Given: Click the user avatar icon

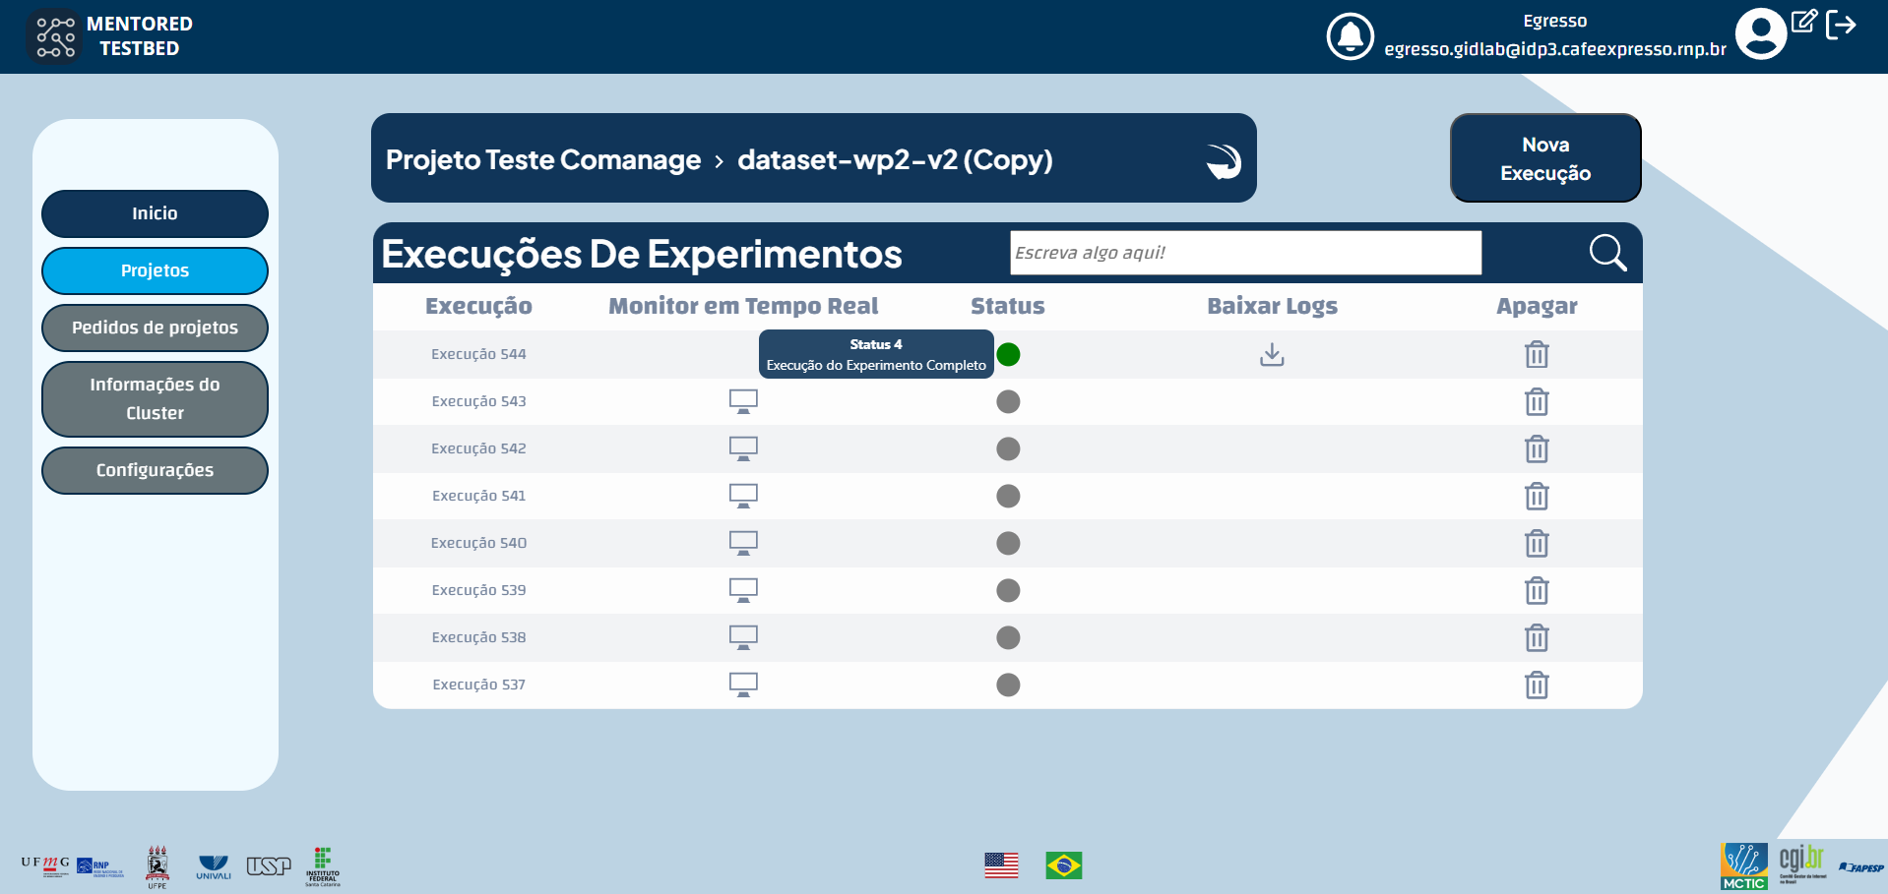Looking at the screenshot, I should click(x=1760, y=32).
